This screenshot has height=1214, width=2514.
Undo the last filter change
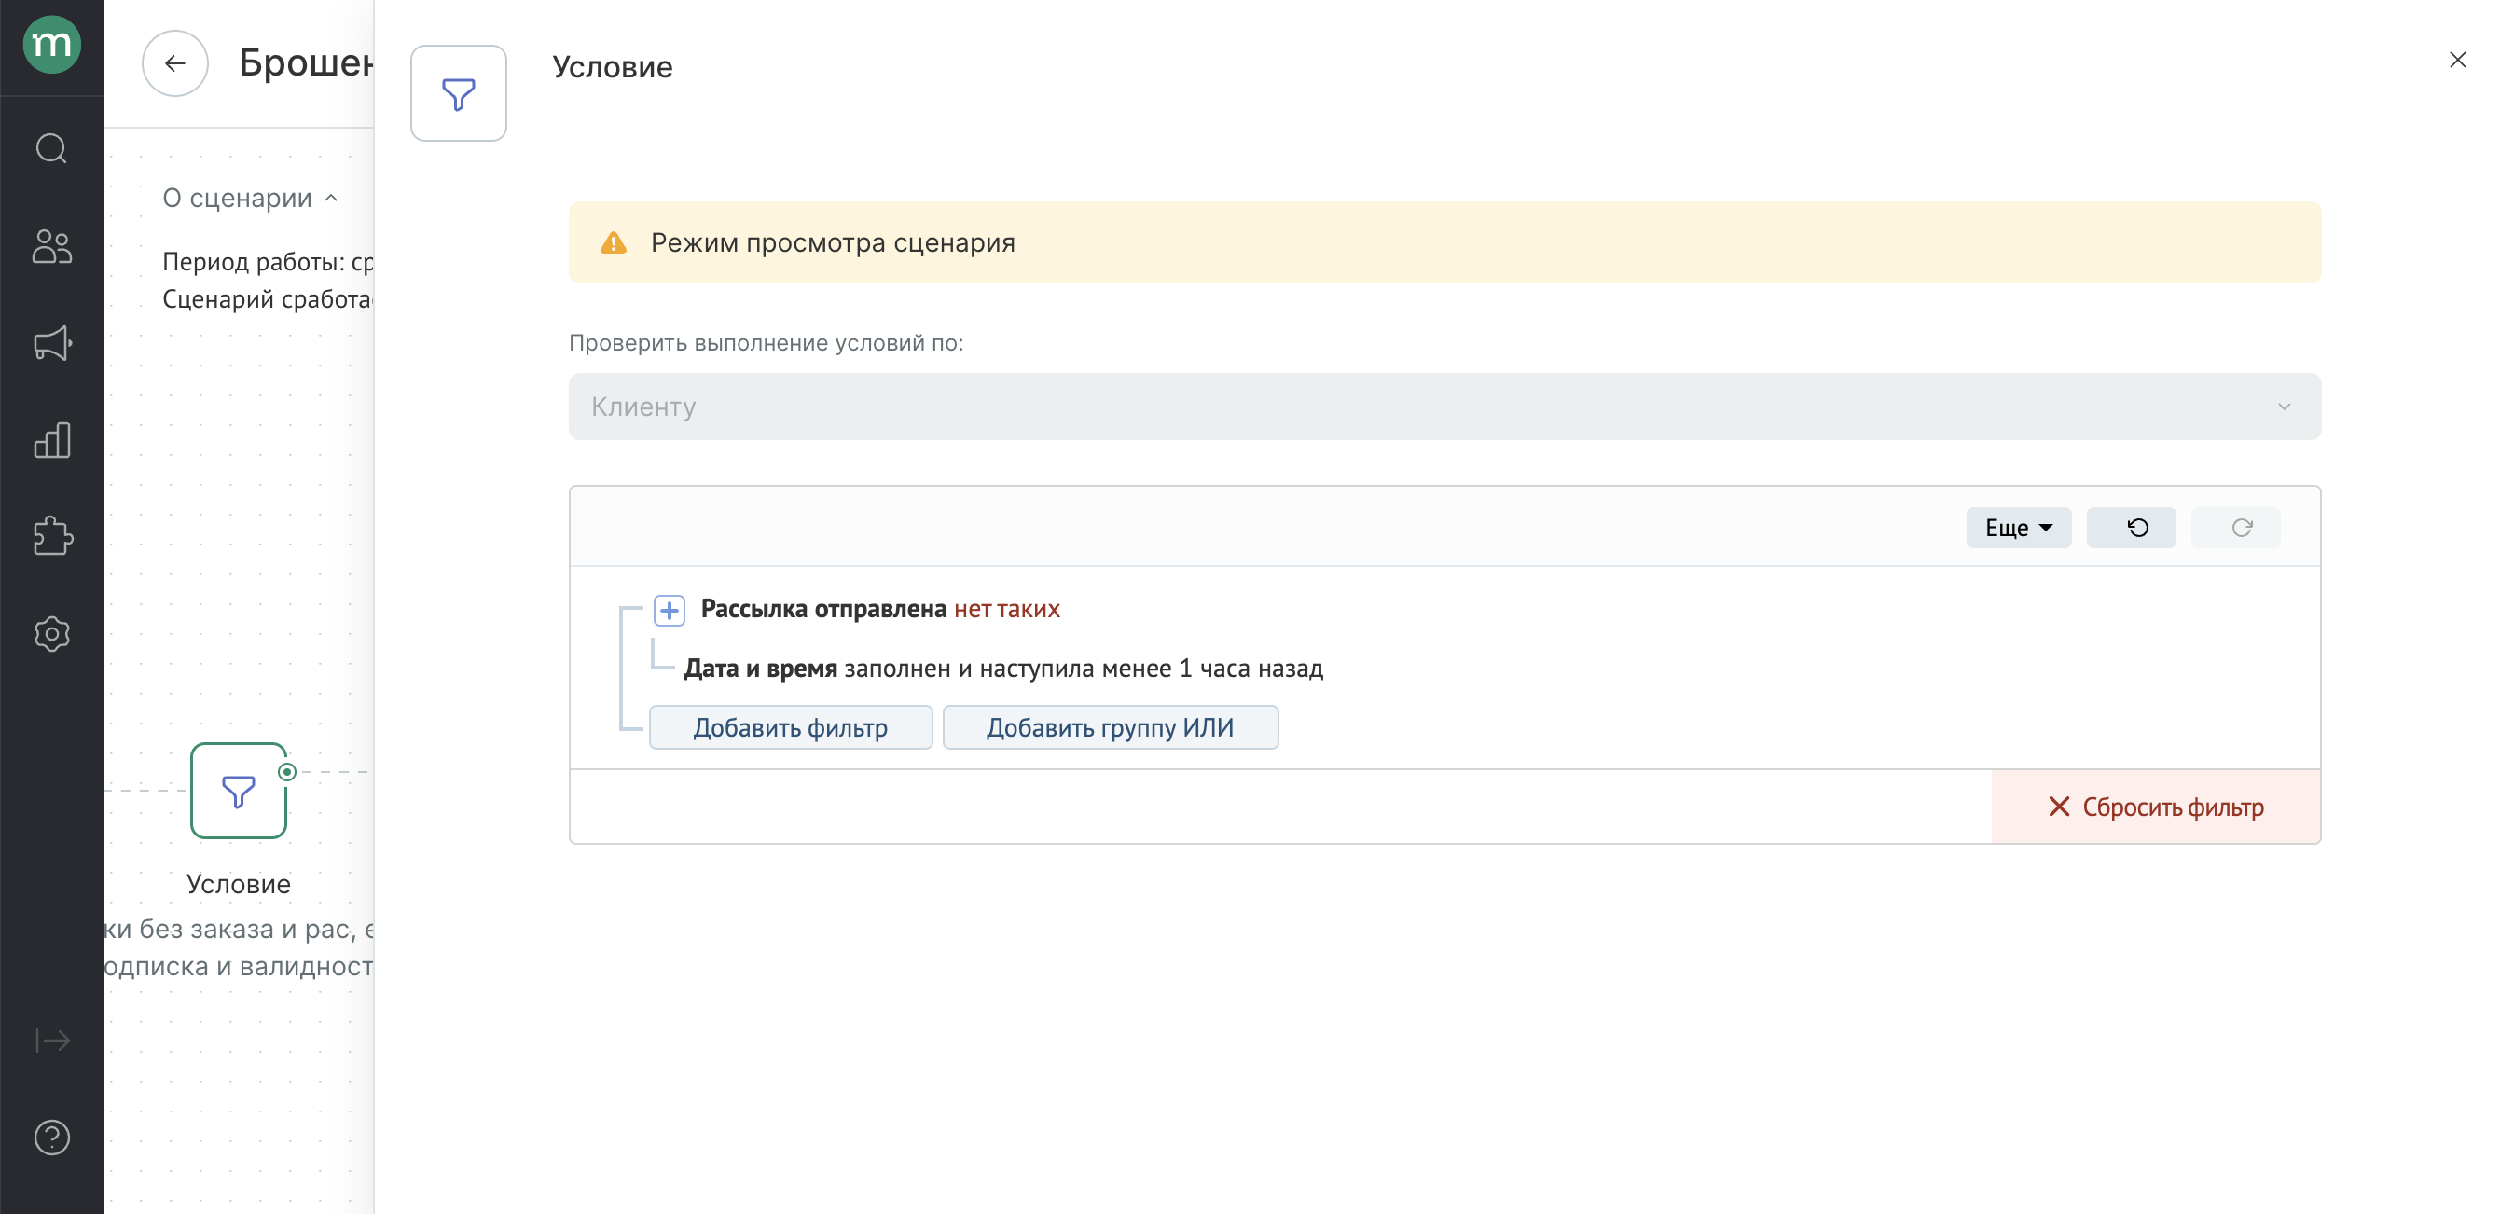point(2131,528)
